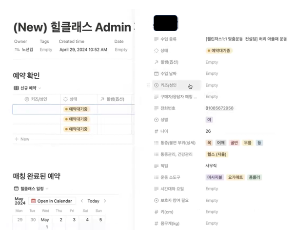The width and height of the screenshot is (295, 244).
Task: Click the table view icon beside 신규 예약
Action: tap(16, 88)
